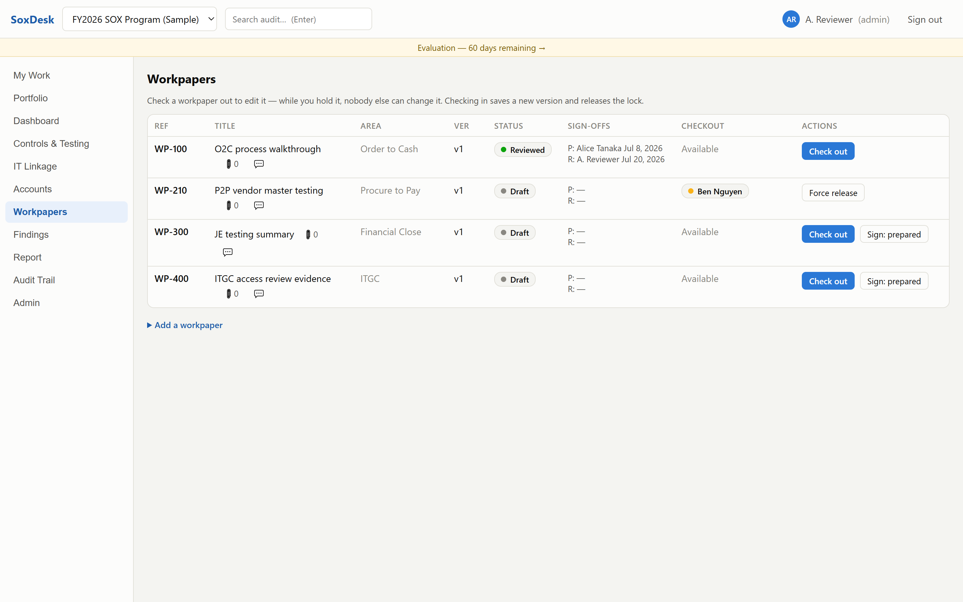Viewport: 963px width, 602px height.
Task: Click the Financial Close area cell
Action: coord(390,232)
